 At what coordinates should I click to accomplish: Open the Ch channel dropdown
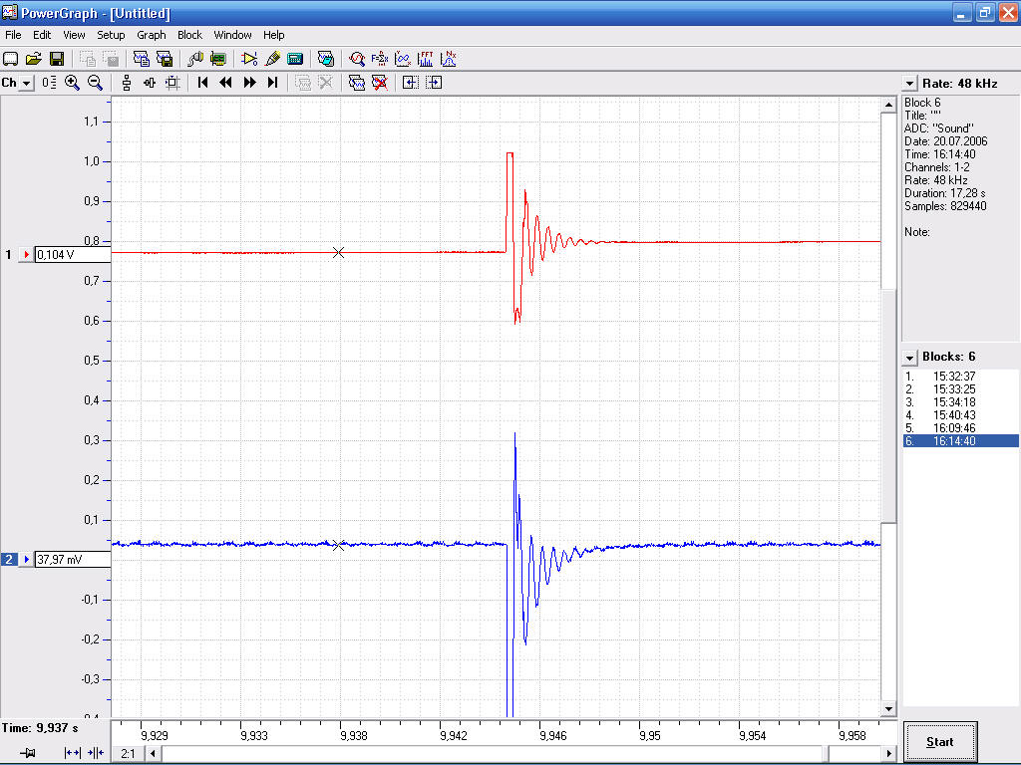26,84
